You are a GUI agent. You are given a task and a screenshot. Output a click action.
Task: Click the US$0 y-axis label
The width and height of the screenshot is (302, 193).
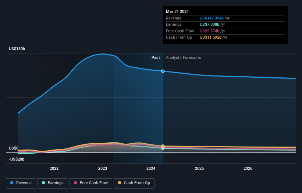click(x=14, y=148)
